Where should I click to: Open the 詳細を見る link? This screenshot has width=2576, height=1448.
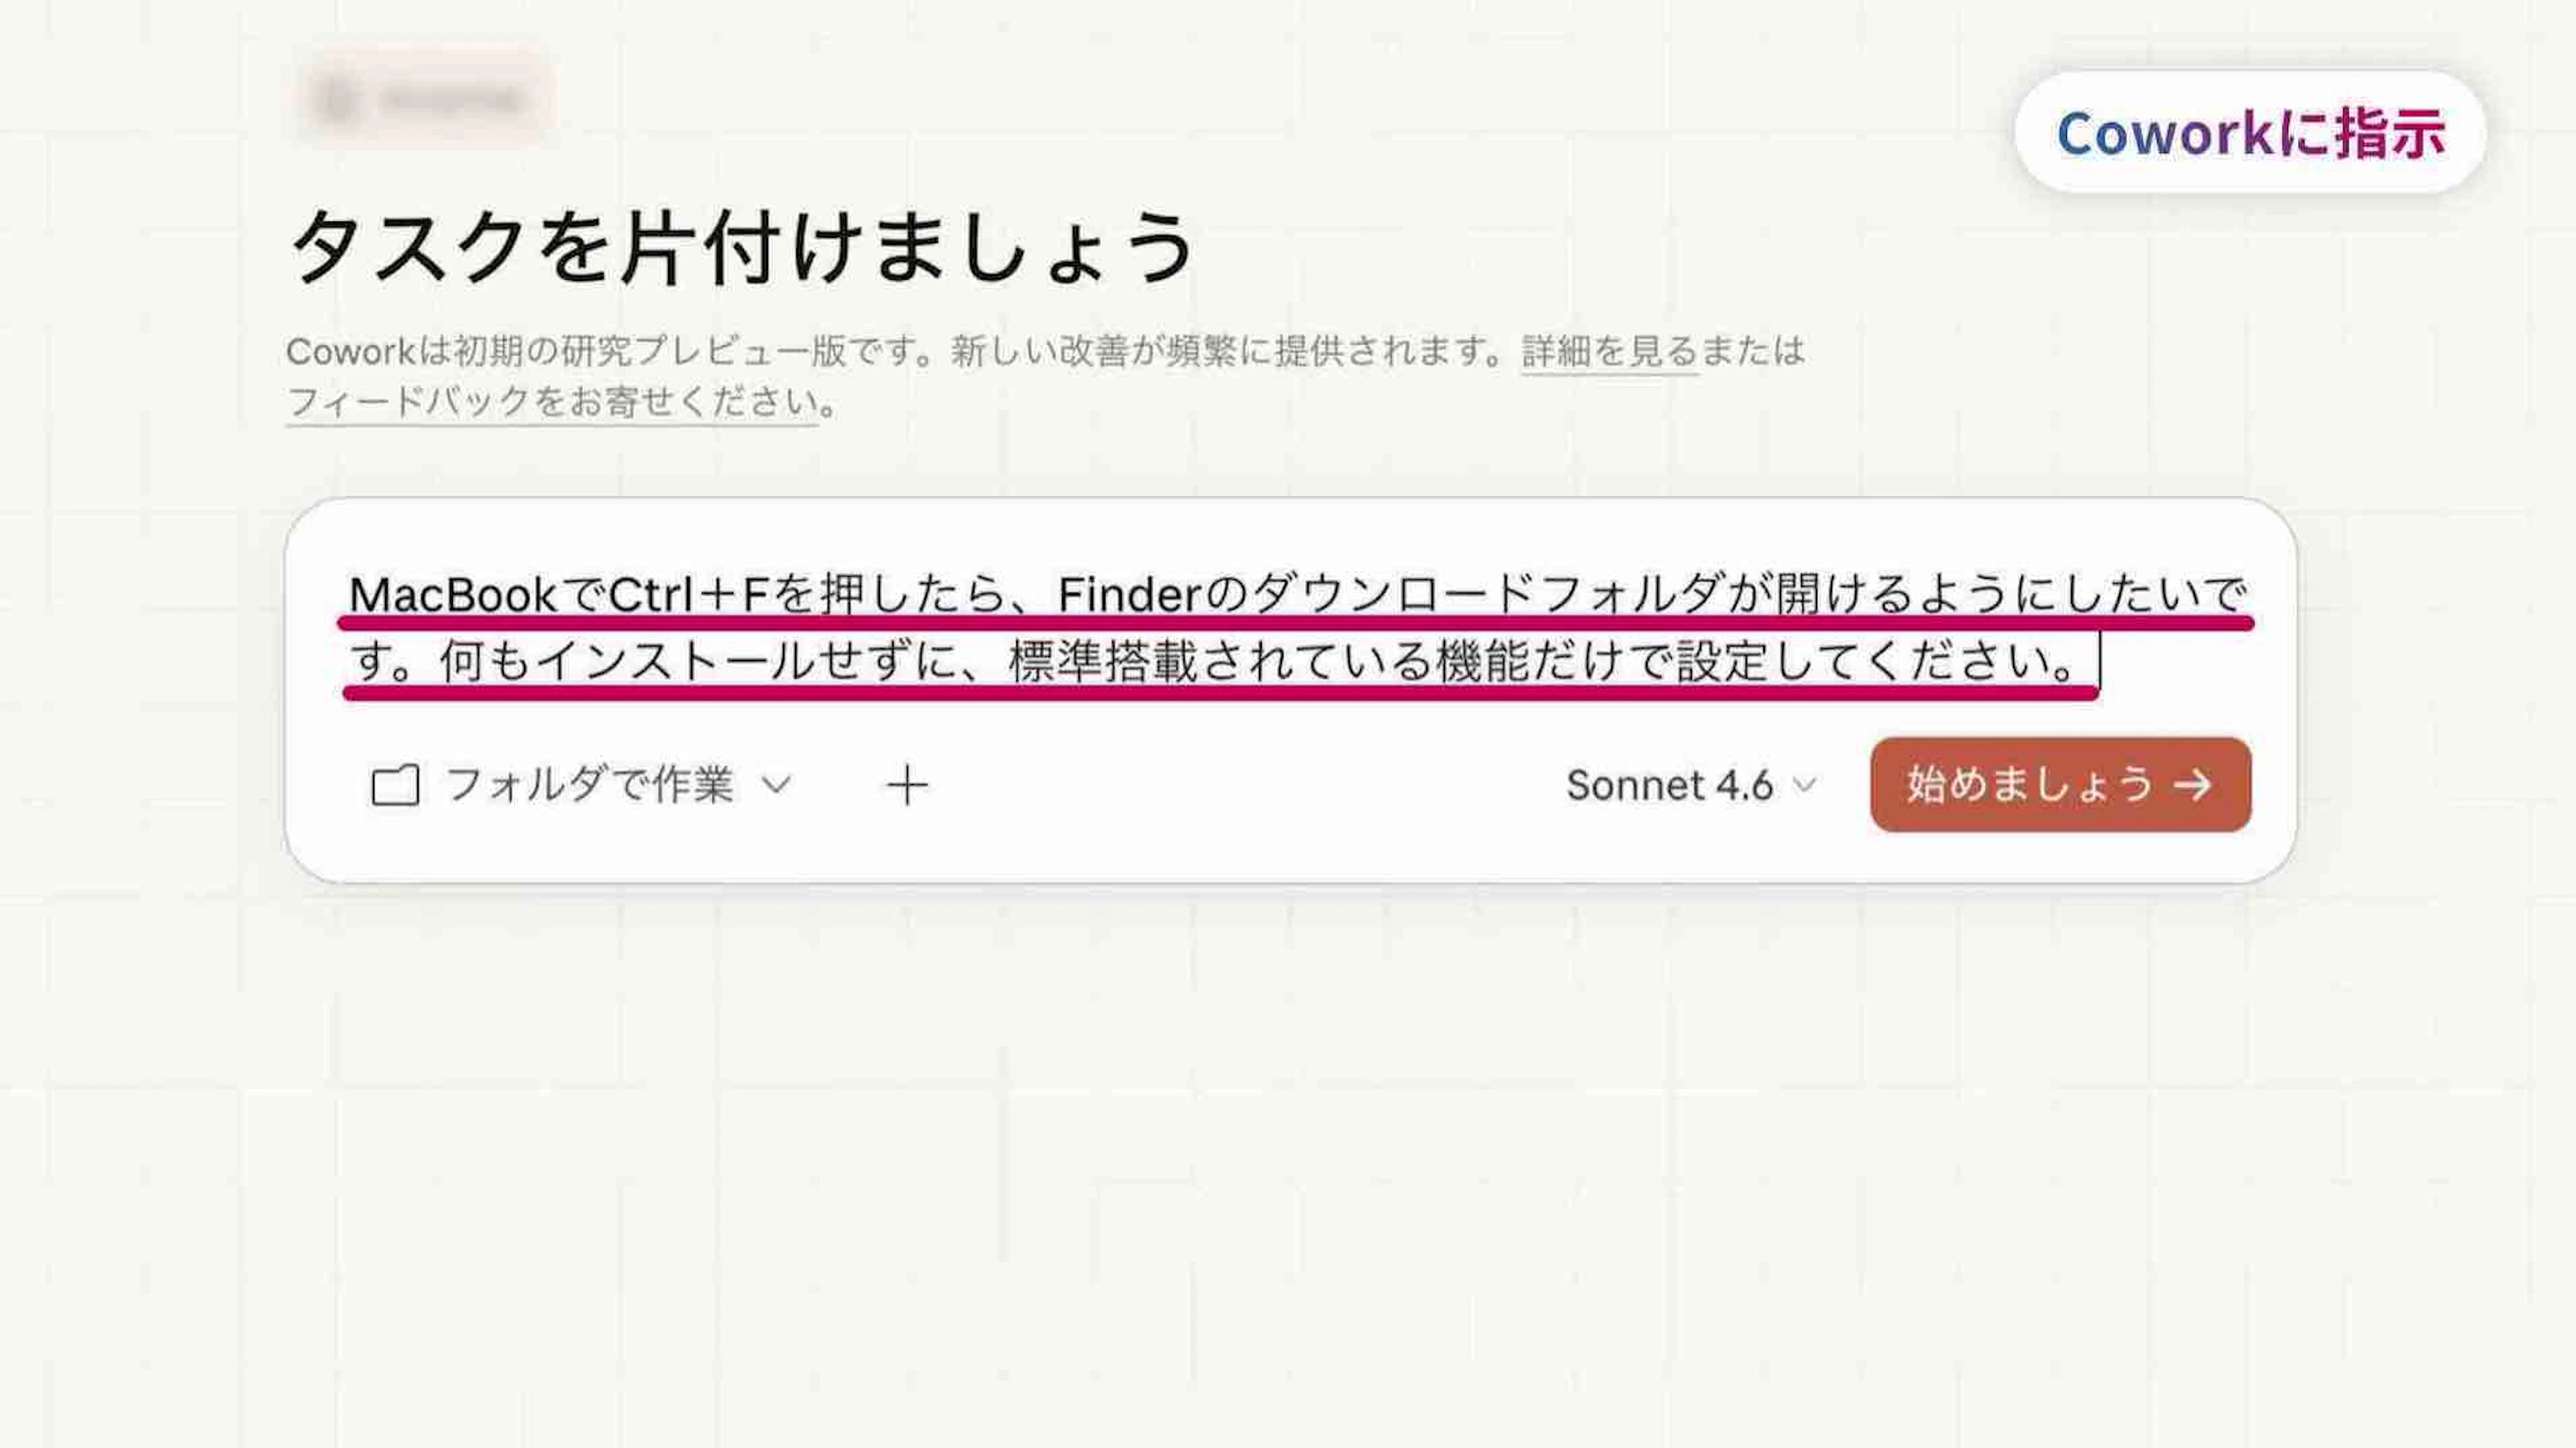pos(1609,352)
